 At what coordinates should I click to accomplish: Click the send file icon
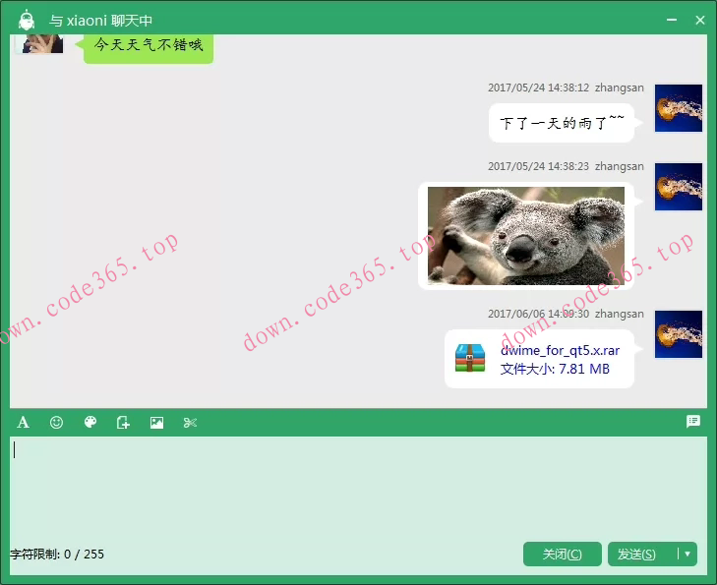click(123, 423)
